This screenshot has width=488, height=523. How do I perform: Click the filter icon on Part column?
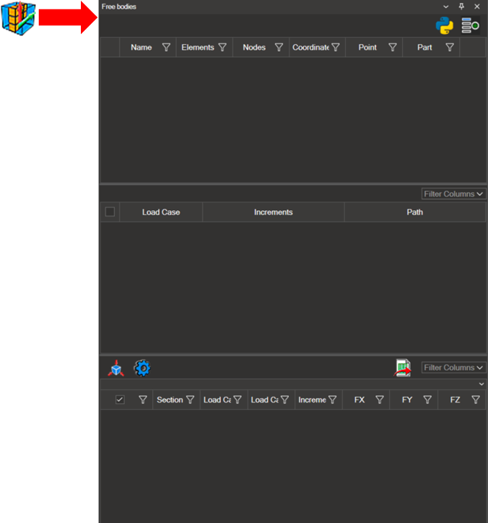450,48
